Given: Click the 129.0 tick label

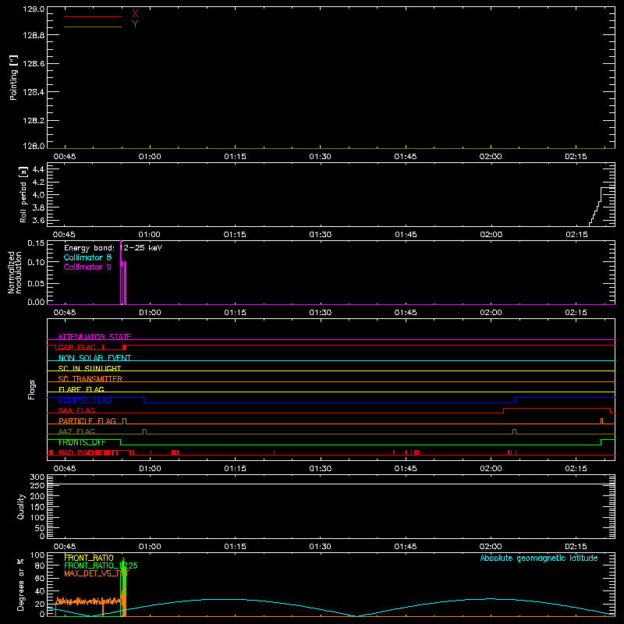Looking at the screenshot, I should click(x=34, y=9).
